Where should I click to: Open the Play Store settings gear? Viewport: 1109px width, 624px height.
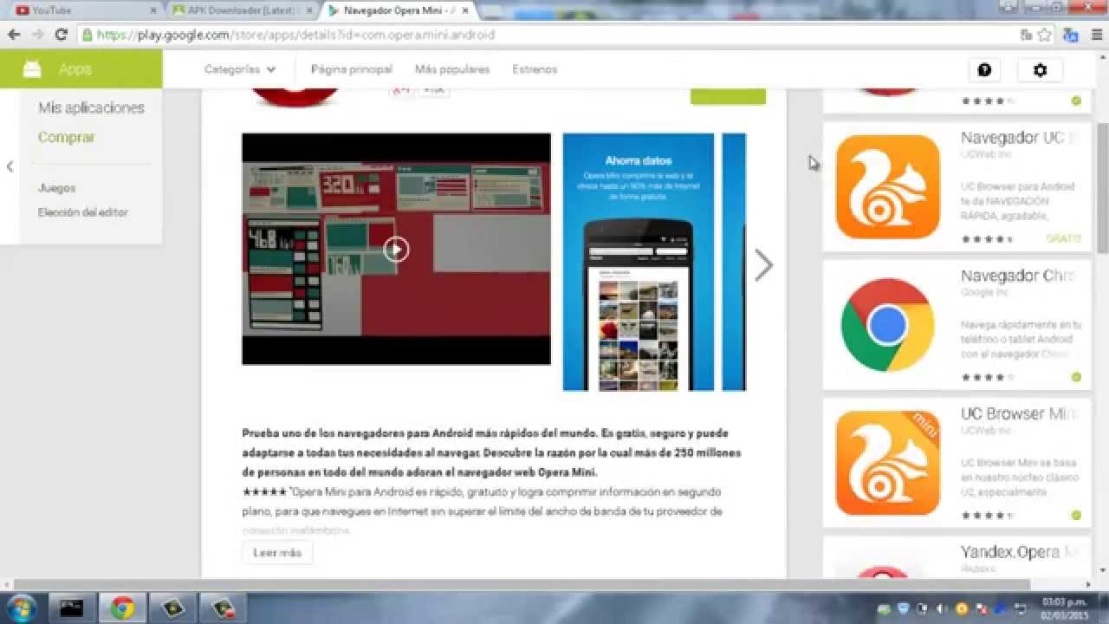point(1040,70)
